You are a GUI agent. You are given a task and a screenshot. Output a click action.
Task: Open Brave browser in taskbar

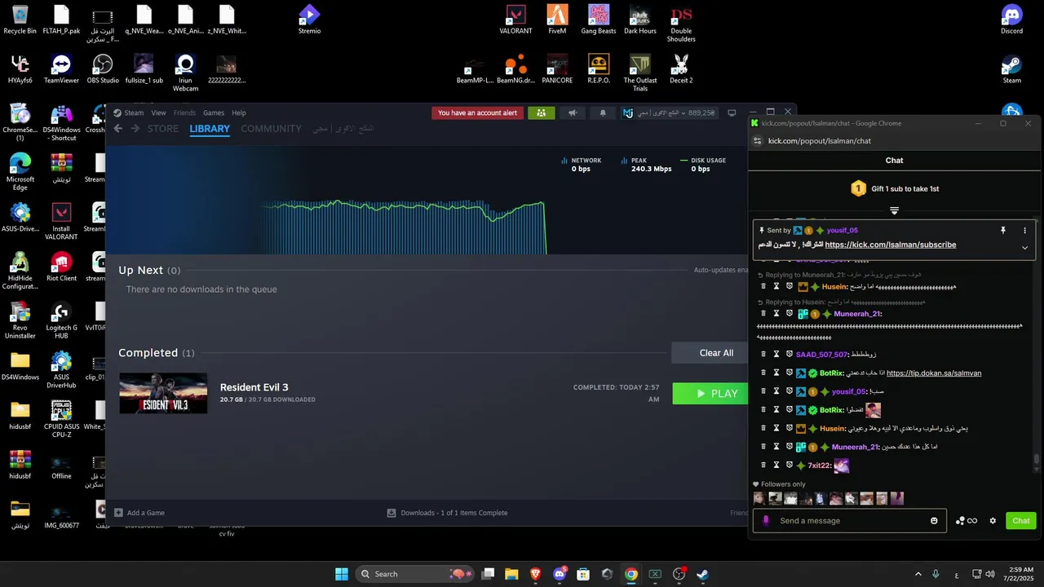[535, 574]
